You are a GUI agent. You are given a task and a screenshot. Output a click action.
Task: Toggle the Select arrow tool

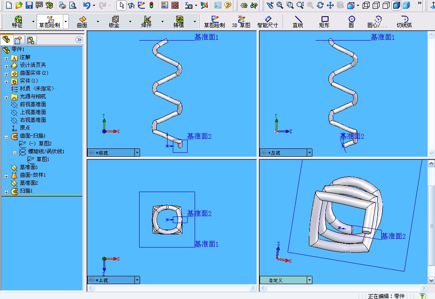click(x=121, y=5)
